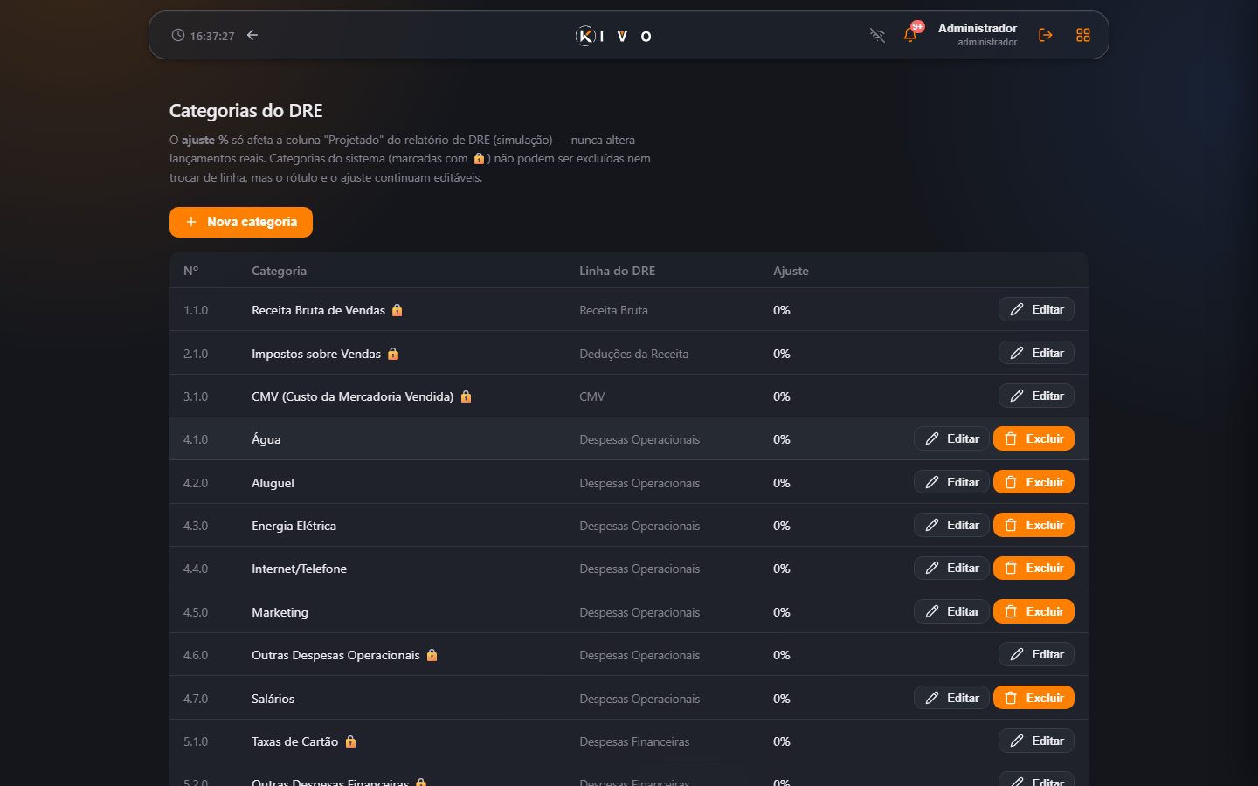Edit Outras Despesas Operacionais category
Image resolution: width=1258 pixels, height=786 pixels.
tap(1036, 654)
